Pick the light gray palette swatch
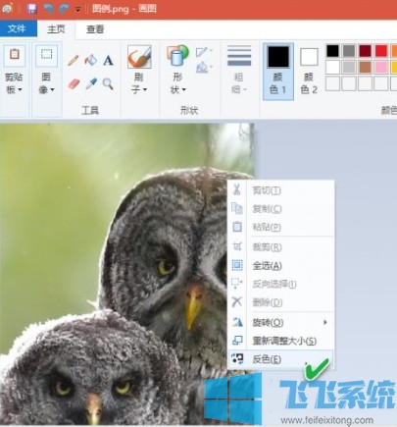This screenshot has width=397, height=427. tap(349, 67)
